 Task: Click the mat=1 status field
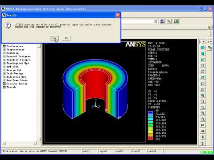pyautogui.click(x=90, y=151)
